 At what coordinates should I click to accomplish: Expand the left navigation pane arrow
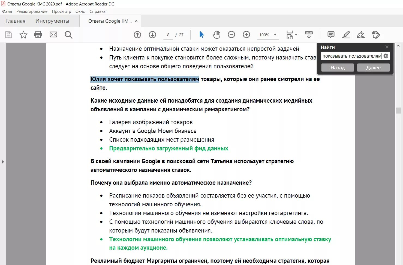point(3,162)
